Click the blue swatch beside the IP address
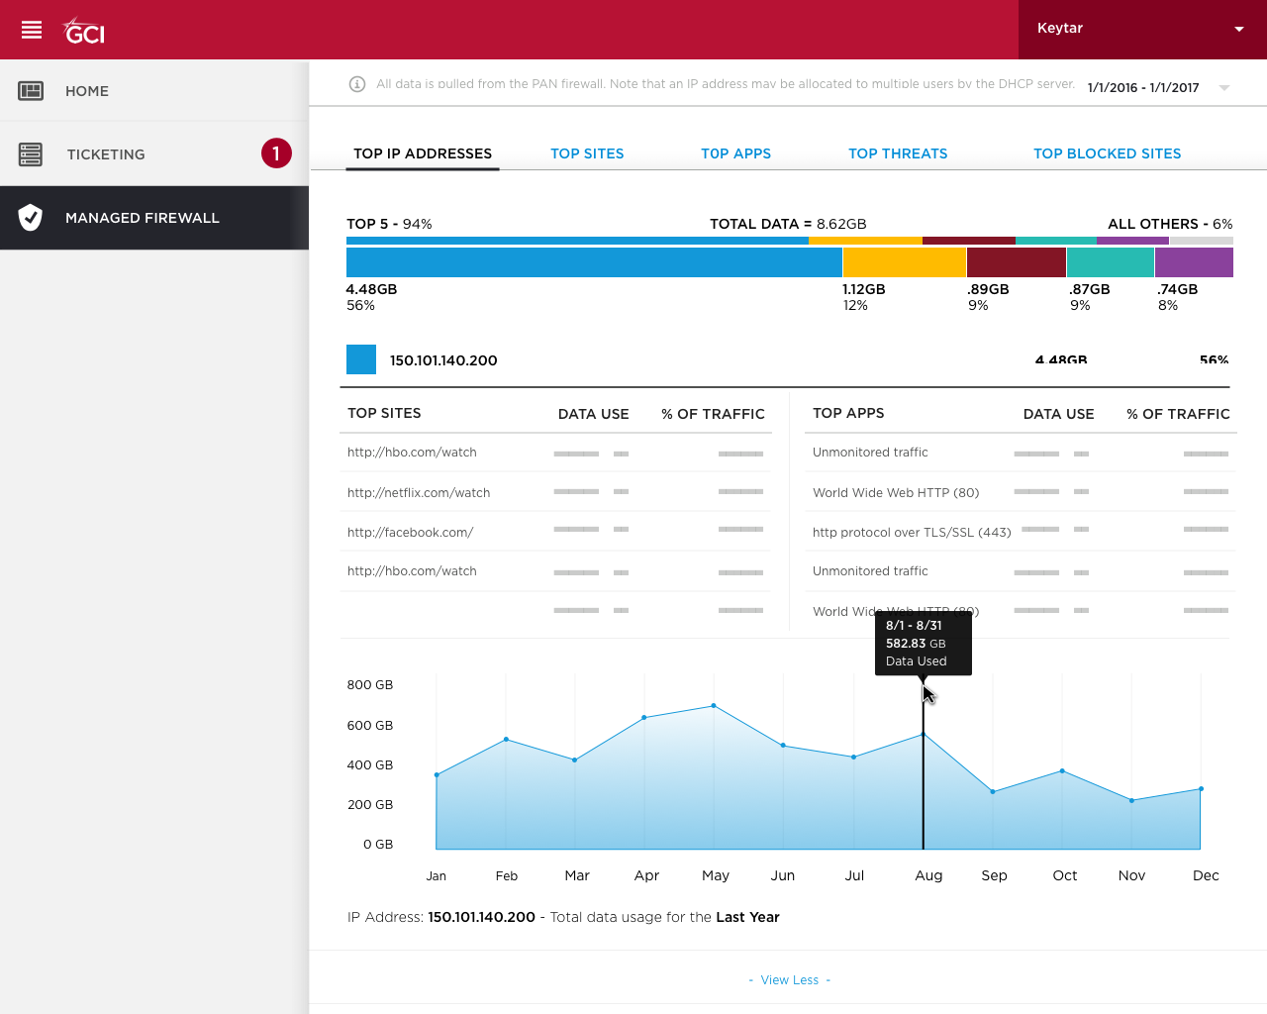1267x1014 pixels. pyautogui.click(x=360, y=359)
